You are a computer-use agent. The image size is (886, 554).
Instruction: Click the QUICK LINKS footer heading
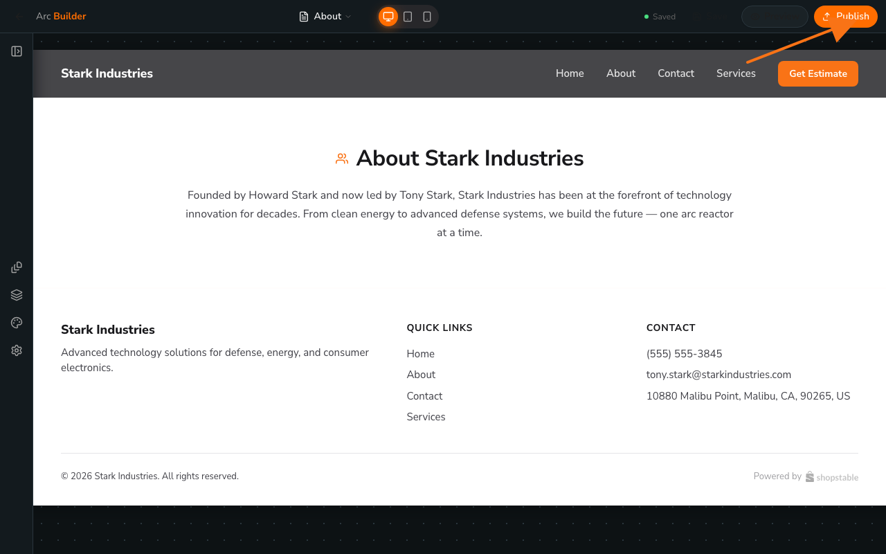pos(440,328)
